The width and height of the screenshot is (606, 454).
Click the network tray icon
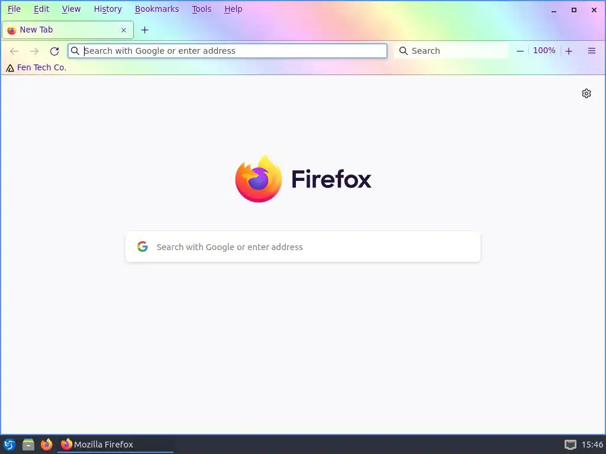pyautogui.click(x=570, y=445)
